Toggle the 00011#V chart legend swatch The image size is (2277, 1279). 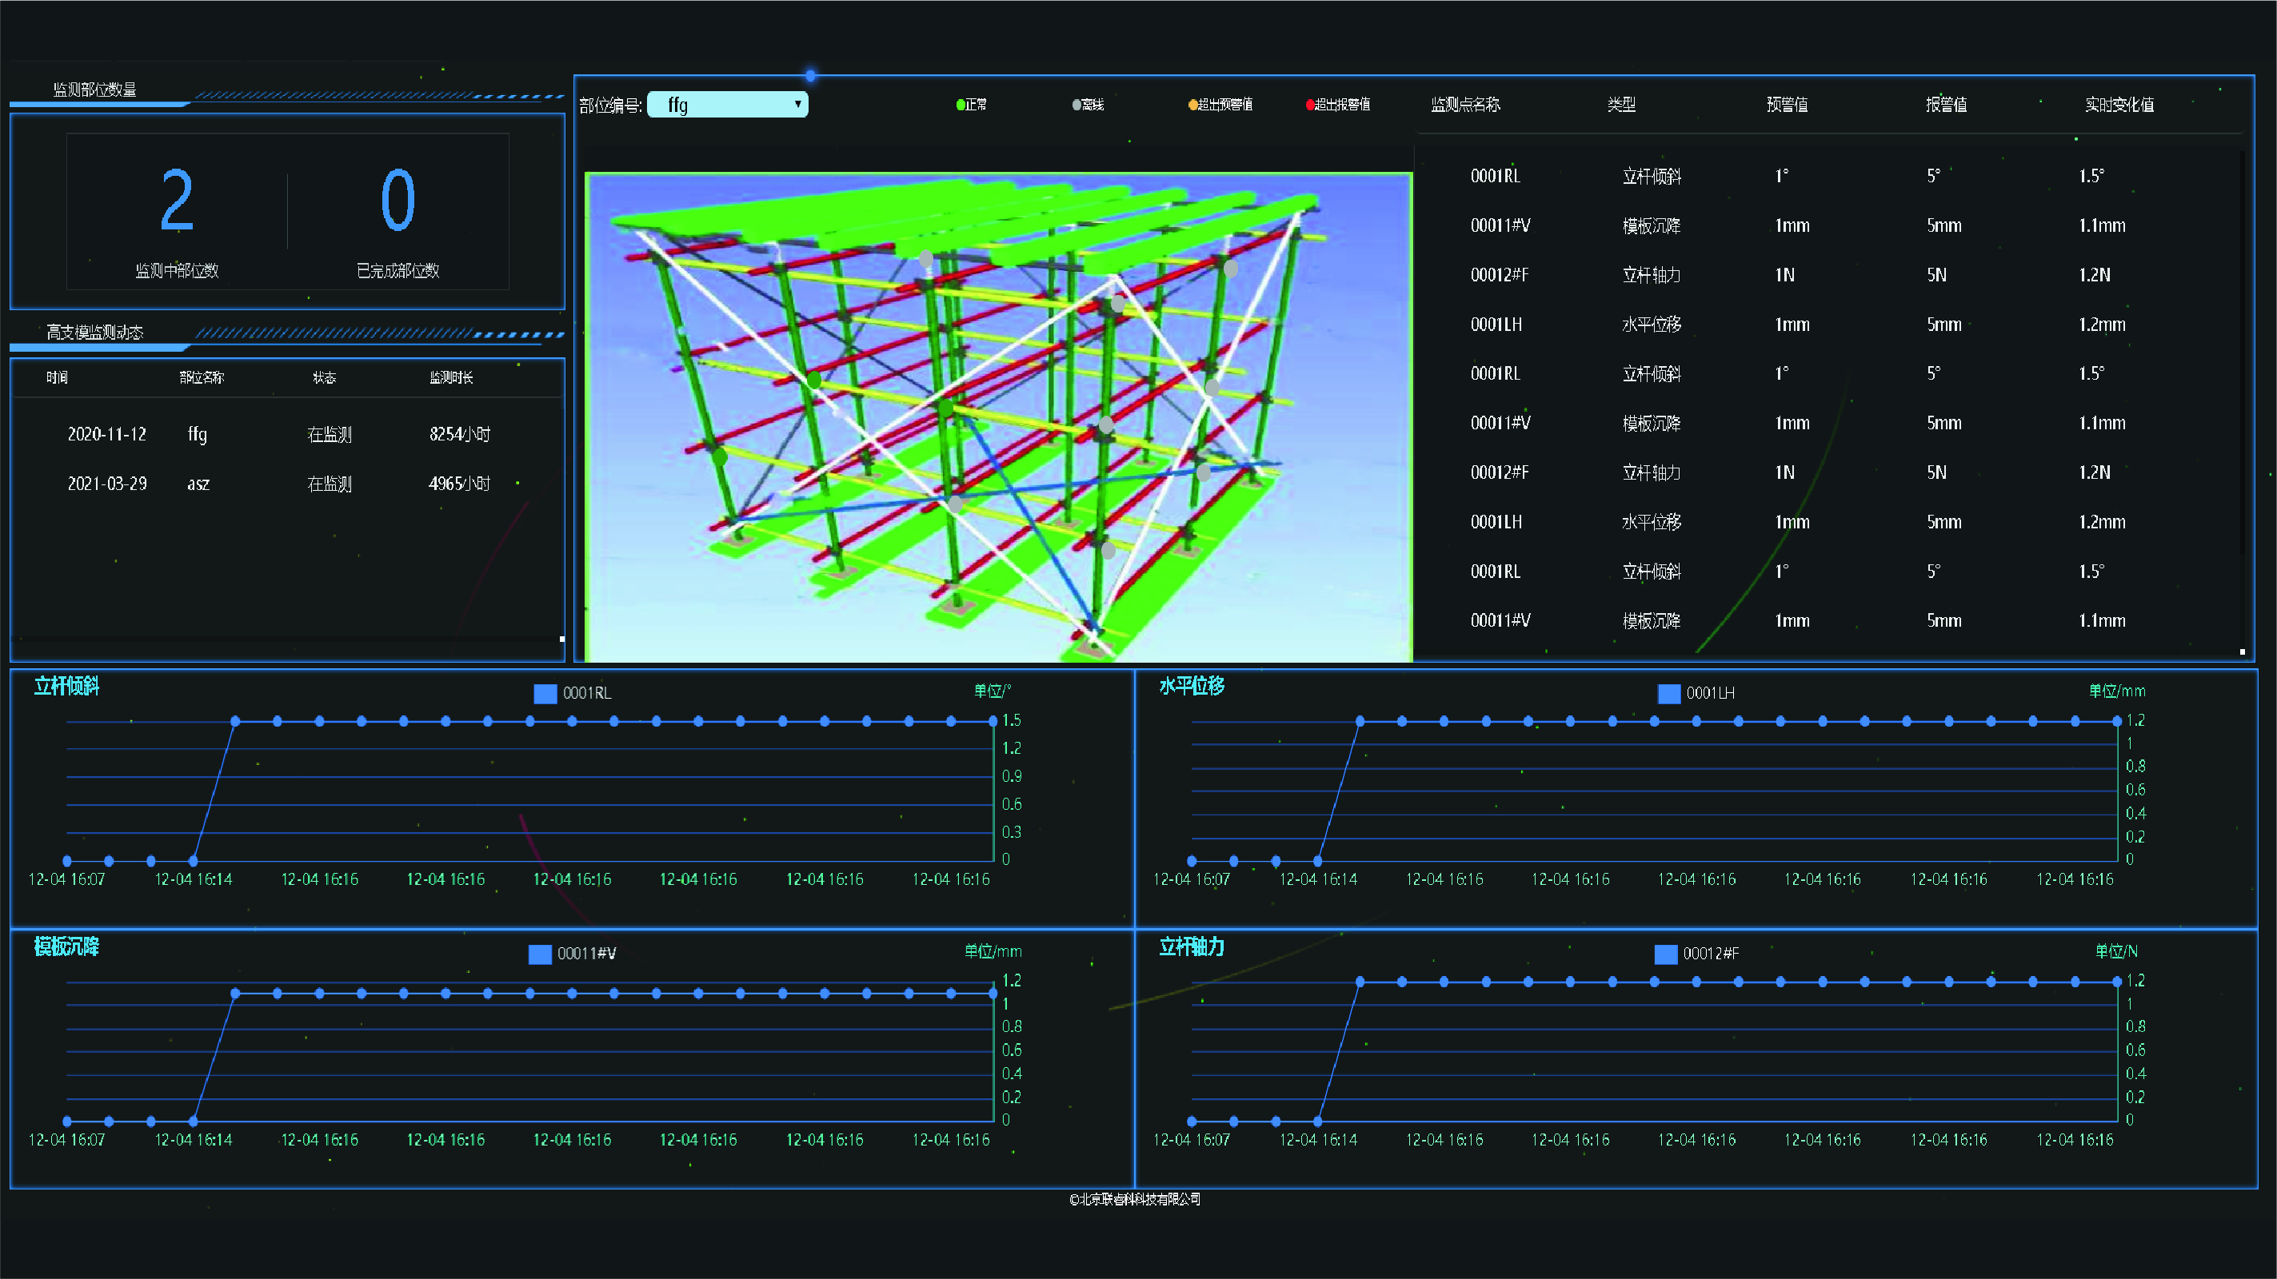pyautogui.click(x=540, y=954)
